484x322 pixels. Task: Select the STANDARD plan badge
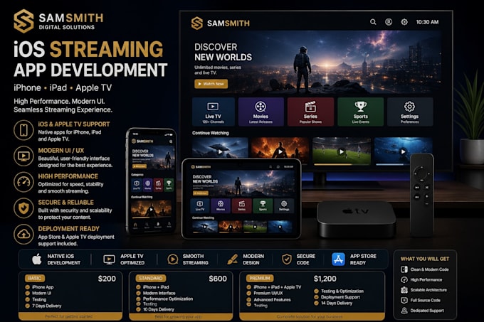click(150, 278)
